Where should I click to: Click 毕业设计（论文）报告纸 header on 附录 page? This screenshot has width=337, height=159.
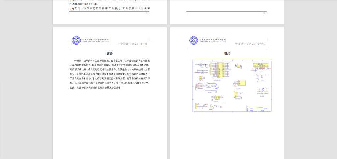[250, 44]
